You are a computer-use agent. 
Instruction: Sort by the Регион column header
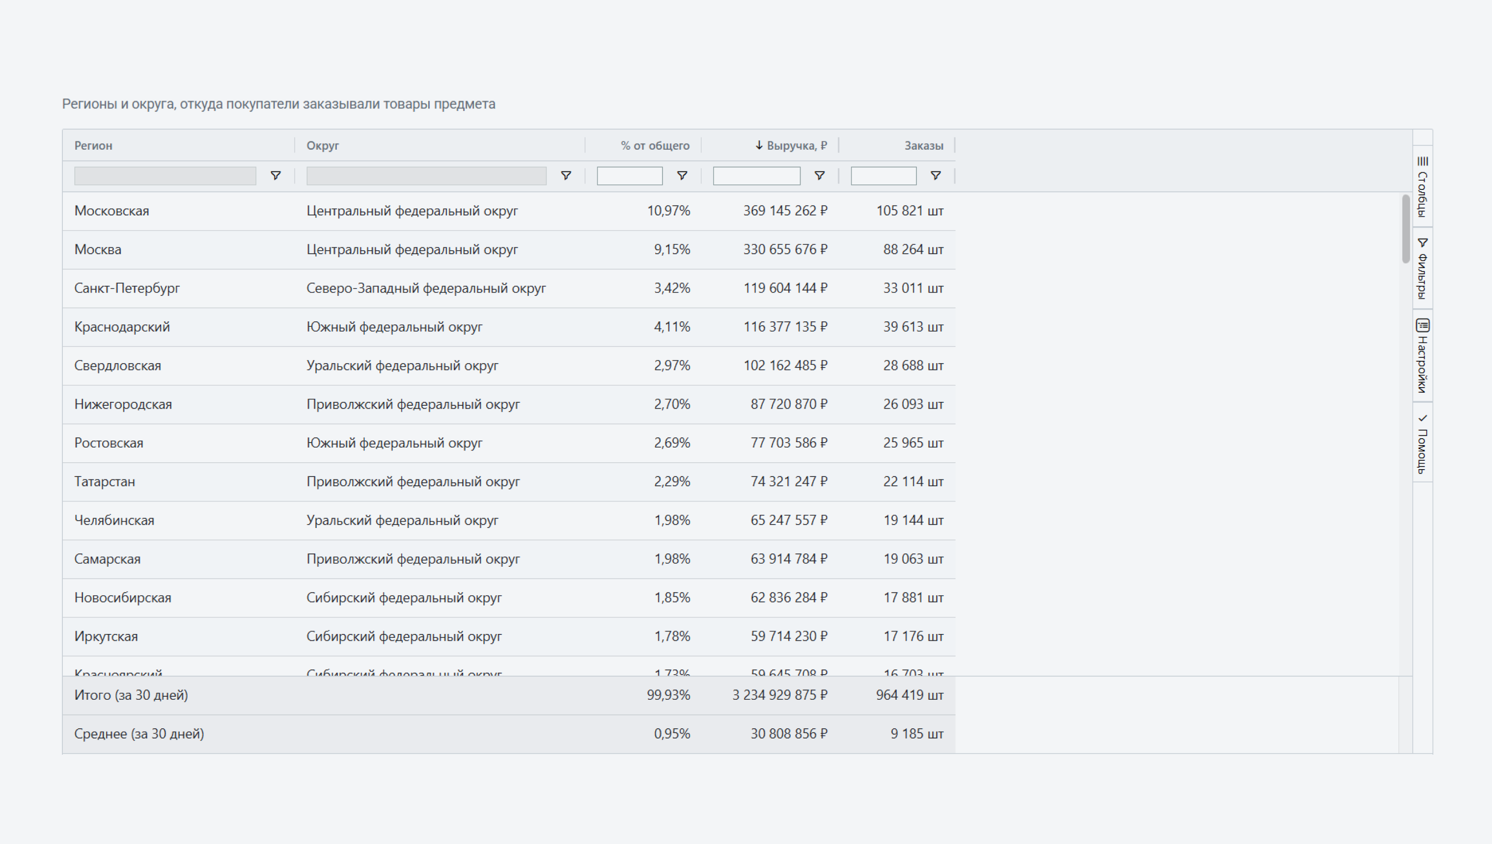coord(93,146)
